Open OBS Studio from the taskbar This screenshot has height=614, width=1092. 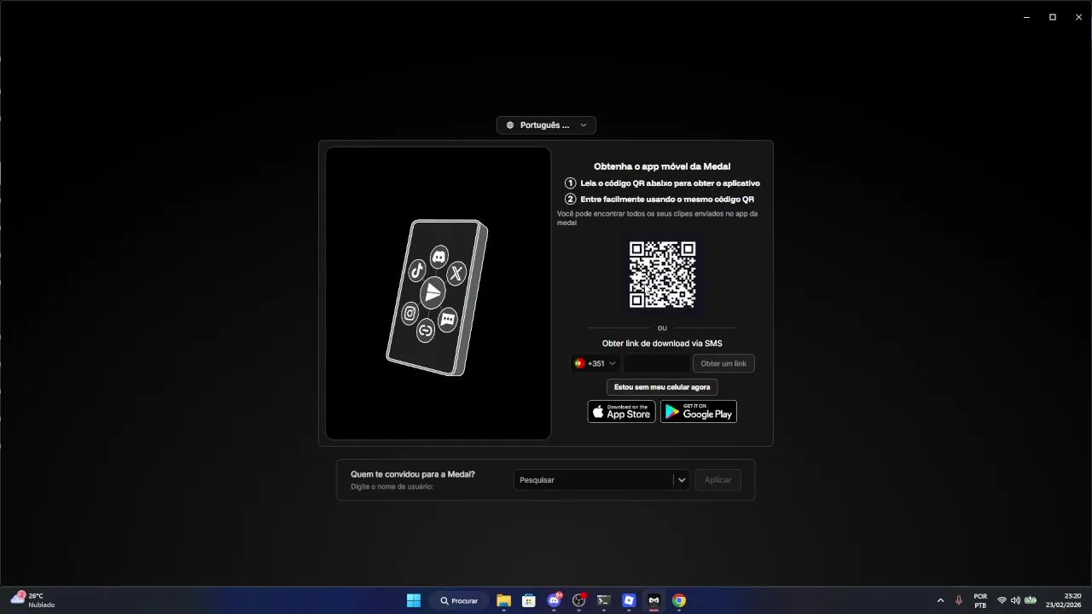click(579, 600)
